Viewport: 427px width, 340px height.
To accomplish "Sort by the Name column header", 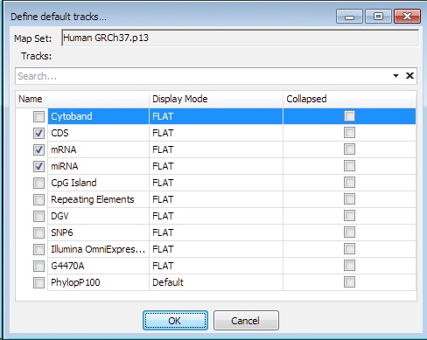I will [x=82, y=99].
